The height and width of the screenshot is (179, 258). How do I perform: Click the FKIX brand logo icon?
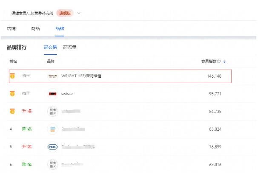tap(53, 147)
